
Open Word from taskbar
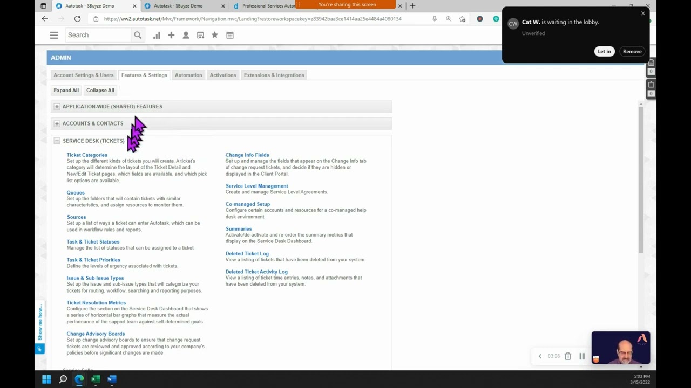click(112, 379)
